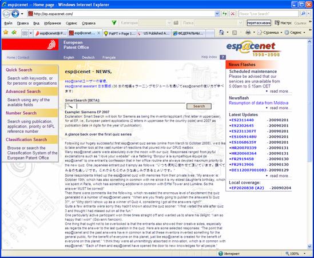
Task: Click the Home page icon in command bar
Action: 221,33
